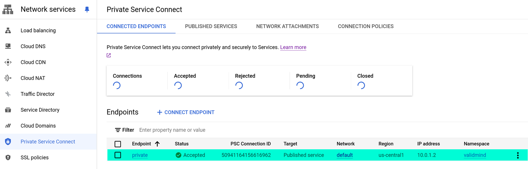Click the Connect Endpoint button
528x169 pixels.
186,112
